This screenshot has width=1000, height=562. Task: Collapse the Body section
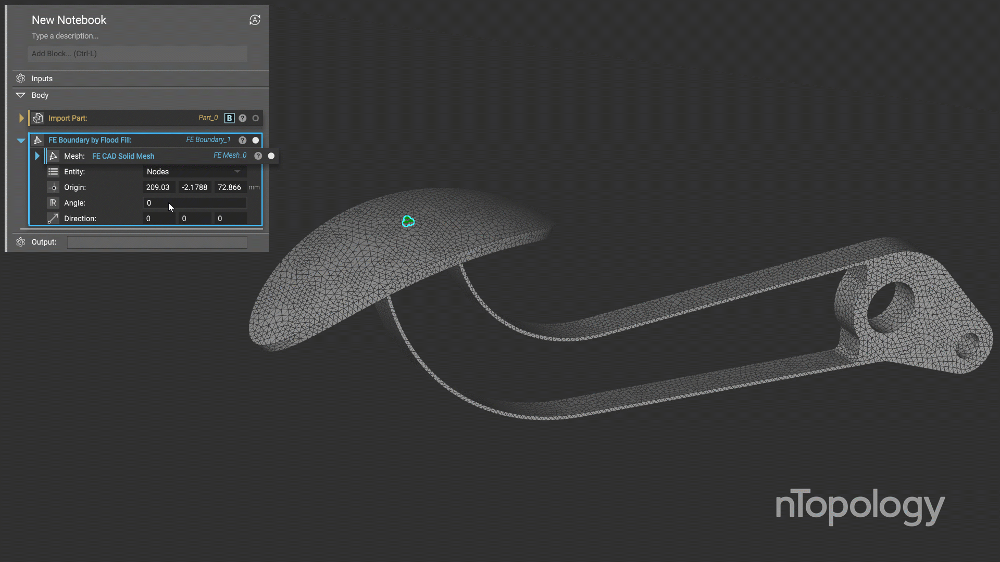[x=21, y=95]
